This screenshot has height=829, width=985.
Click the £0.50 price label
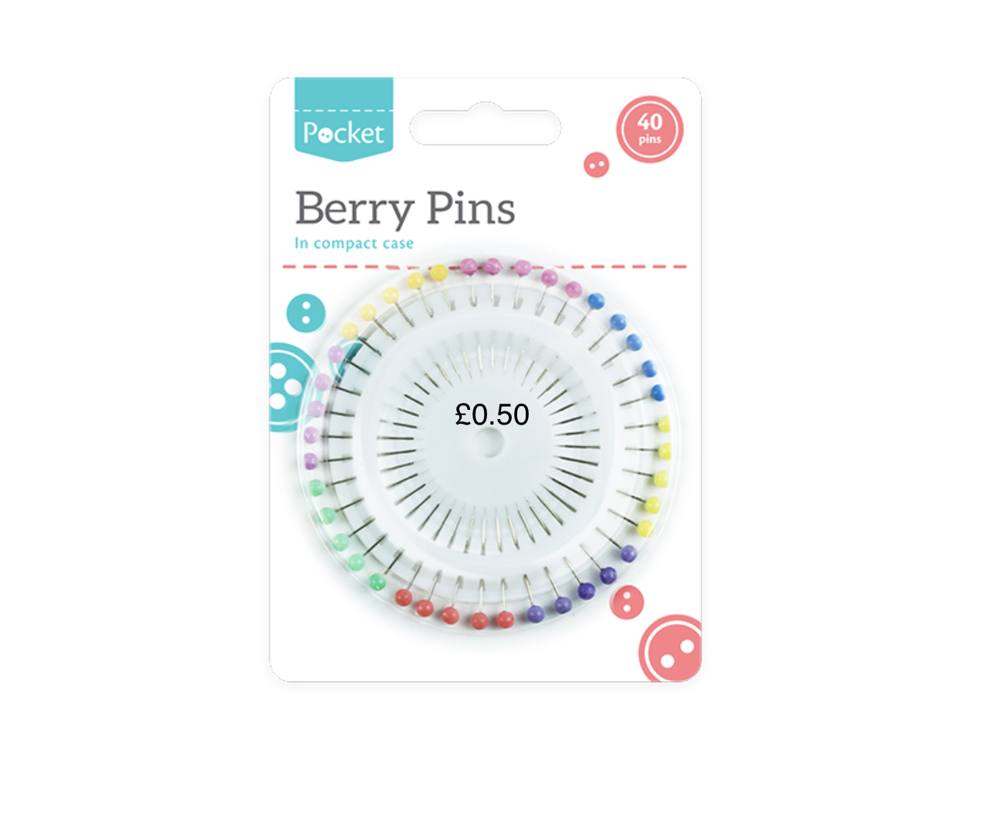[492, 414]
